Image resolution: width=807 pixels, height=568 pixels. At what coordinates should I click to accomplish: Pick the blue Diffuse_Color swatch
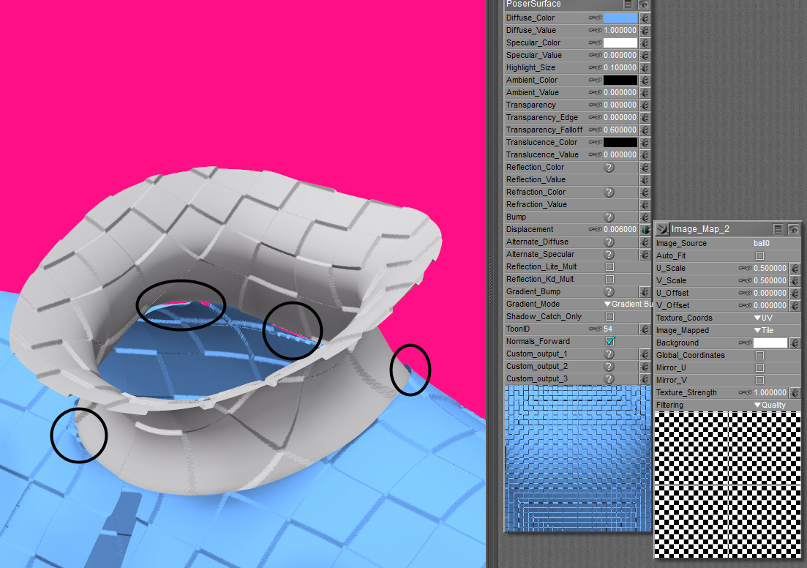coord(620,18)
